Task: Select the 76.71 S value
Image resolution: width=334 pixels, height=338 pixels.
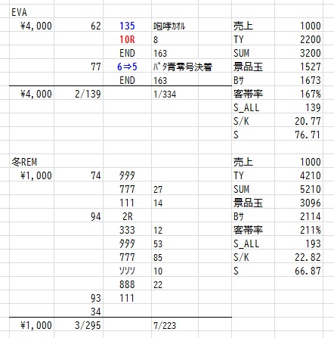Action: tap(308, 135)
